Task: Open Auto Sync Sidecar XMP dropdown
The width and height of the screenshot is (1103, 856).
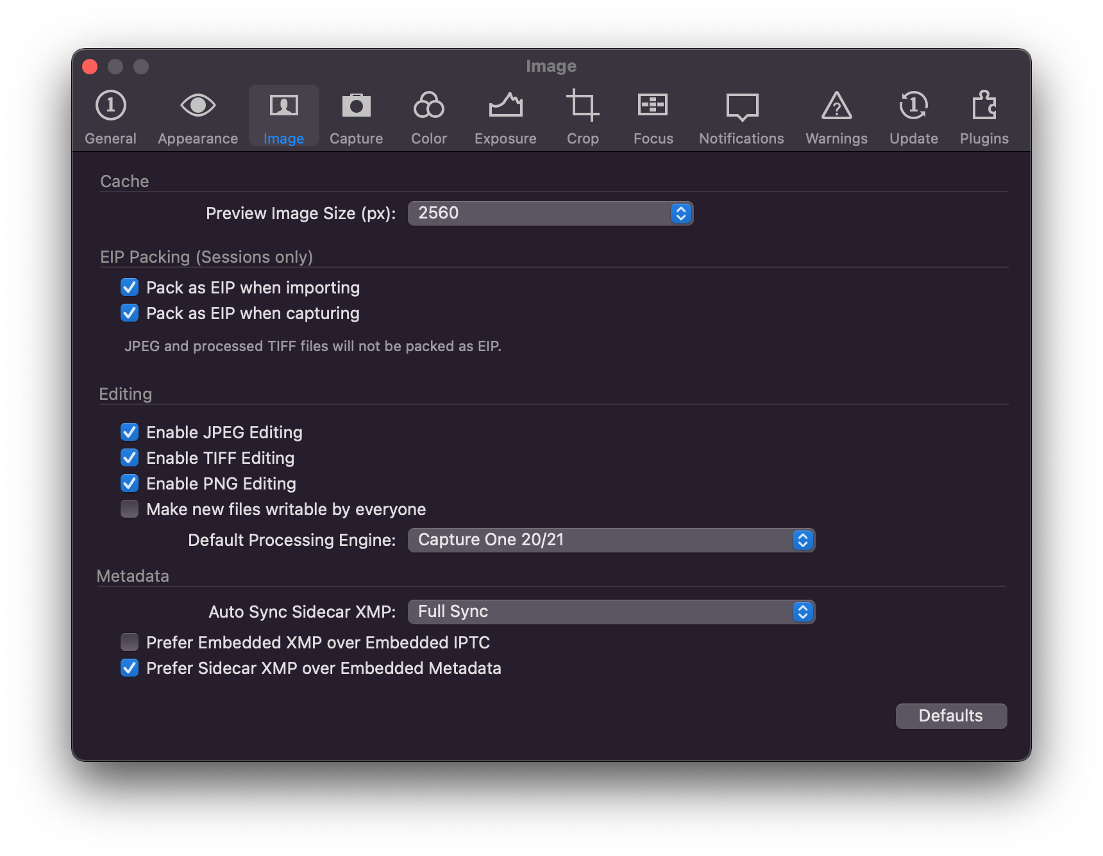Action: point(611,612)
